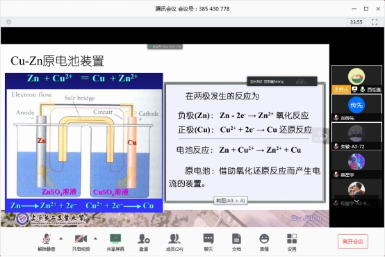Open the 表情 emoji reactions icon
This screenshot has height=257, width=385.
coord(264,242)
